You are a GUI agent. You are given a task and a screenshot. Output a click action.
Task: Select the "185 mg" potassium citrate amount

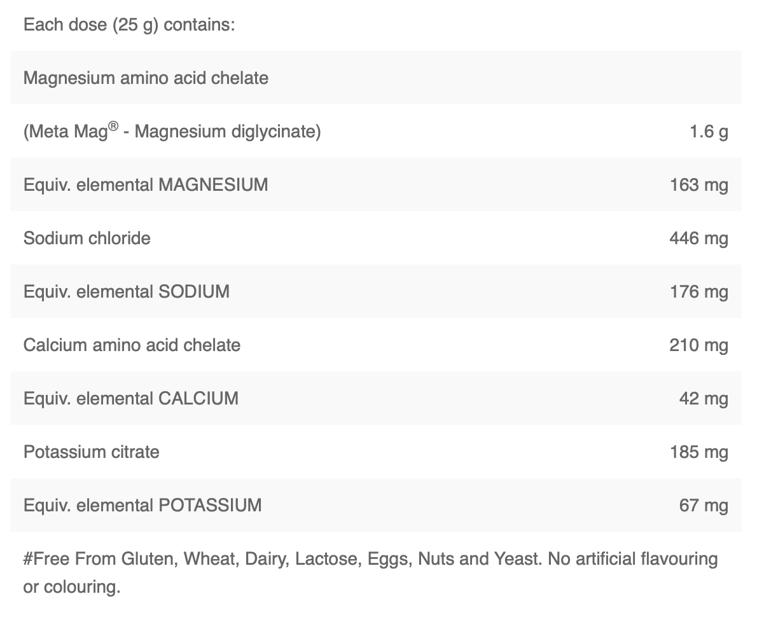698,452
